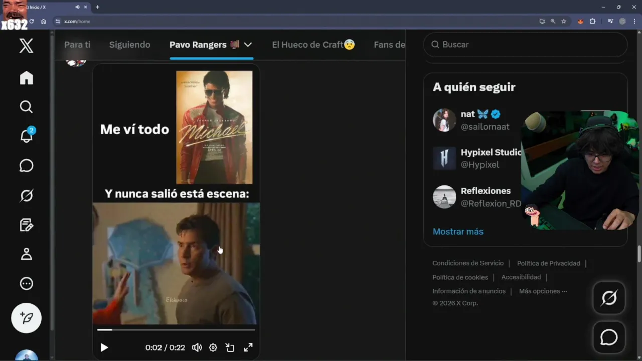Expand Más opciones footer menu

[543, 291]
